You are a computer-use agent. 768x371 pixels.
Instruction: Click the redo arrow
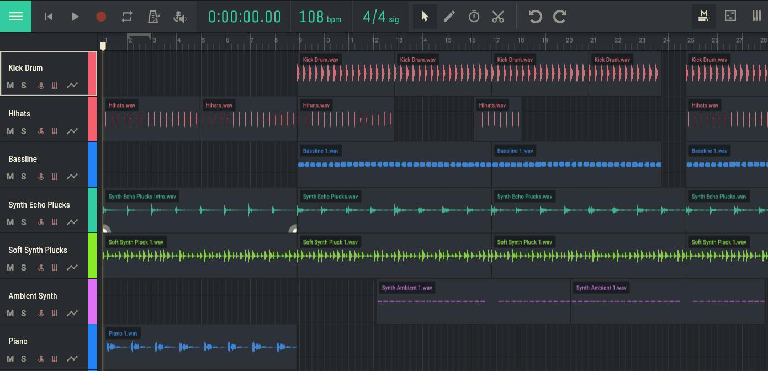pyautogui.click(x=560, y=17)
